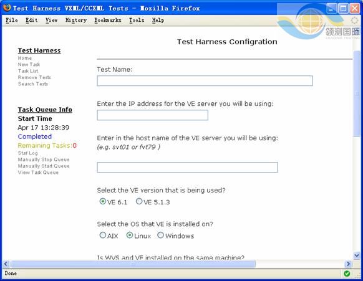Click the horizontal scrollbar left arrow
Screen dimensions: 363x281
[6, 264]
